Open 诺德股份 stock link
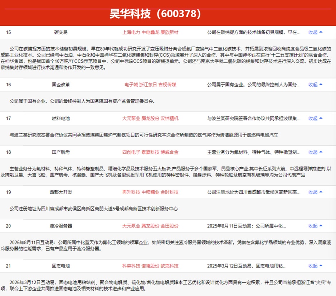The height and width of the screenshot is (296, 336). coord(150,266)
